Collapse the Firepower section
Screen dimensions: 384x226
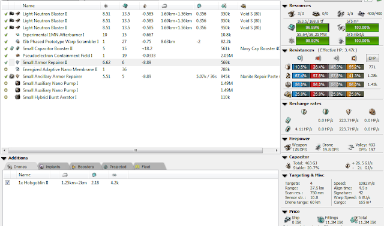pos(284,139)
